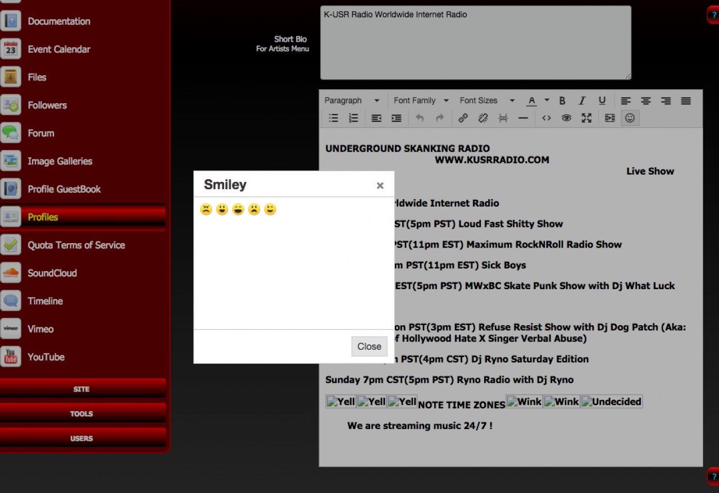719x493 pixels.
Task: Increase indent in the editor
Action: pyautogui.click(x=397, y=118)
